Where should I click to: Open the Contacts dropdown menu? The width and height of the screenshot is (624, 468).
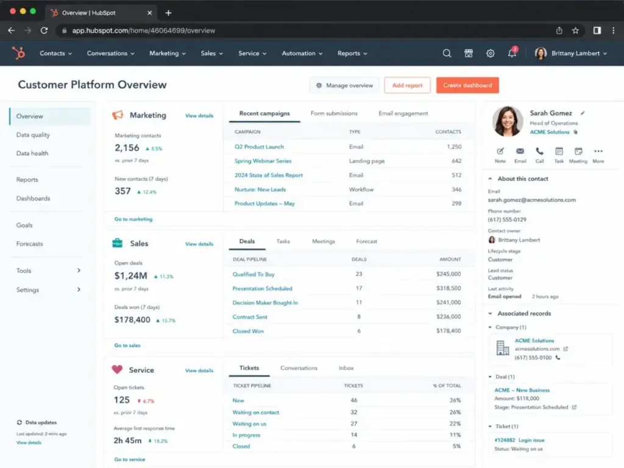(x=55, y=54)
